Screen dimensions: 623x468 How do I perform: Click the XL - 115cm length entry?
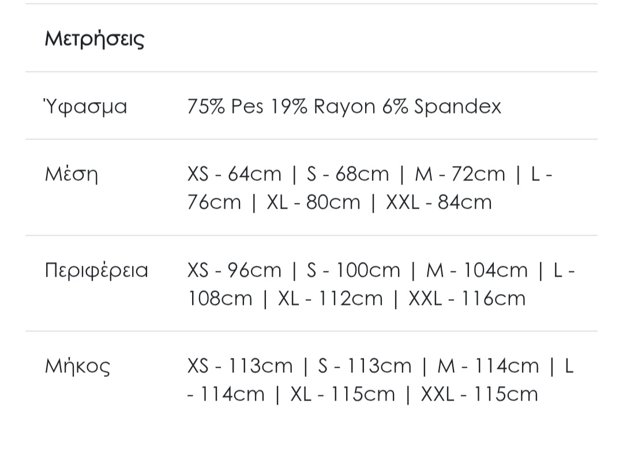click(342, 394)
